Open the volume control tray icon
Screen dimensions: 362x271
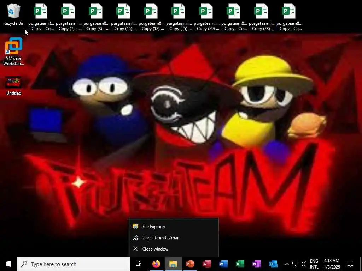304,264
